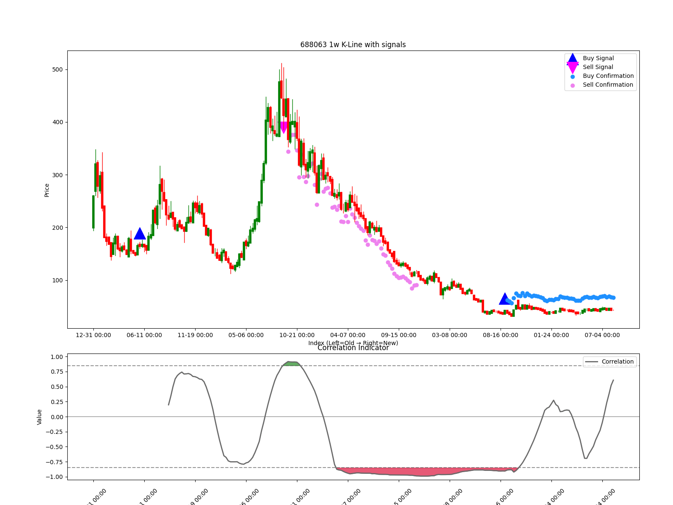Click the blue Buy Signal triangle near 08-16

click(505, 299)
